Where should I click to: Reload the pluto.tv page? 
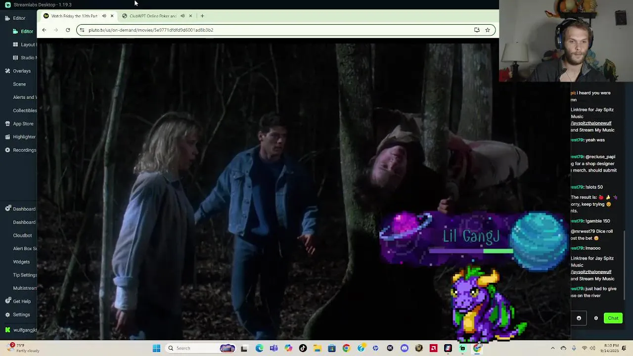point(68,30)
